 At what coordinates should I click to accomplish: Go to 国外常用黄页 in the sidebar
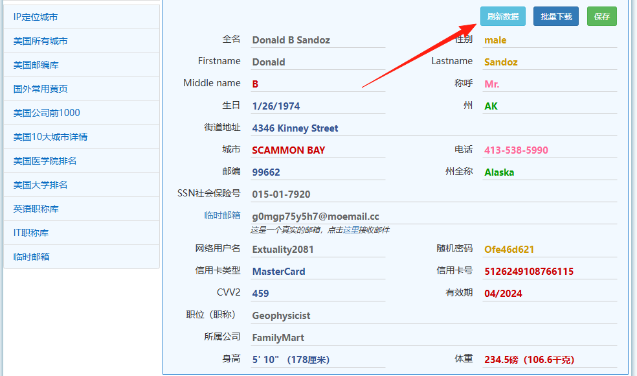pyautogui.click(x=82, y=89)
